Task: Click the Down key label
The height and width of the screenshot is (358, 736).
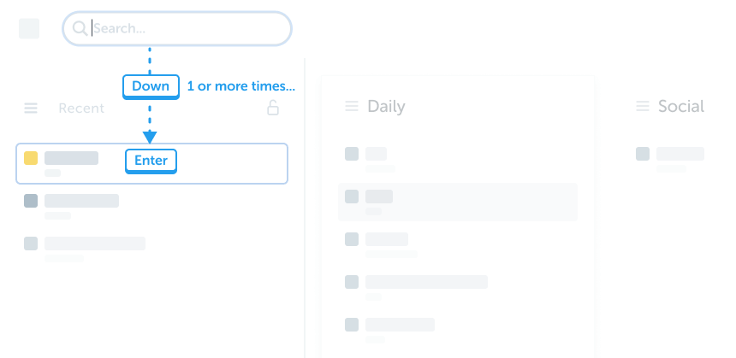Action: coord(151,86)
